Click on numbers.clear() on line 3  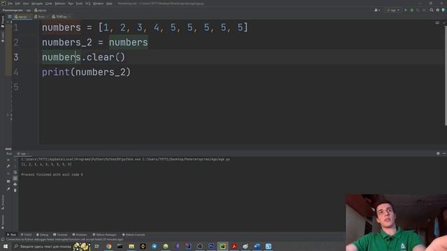click(x=83, y=57)
